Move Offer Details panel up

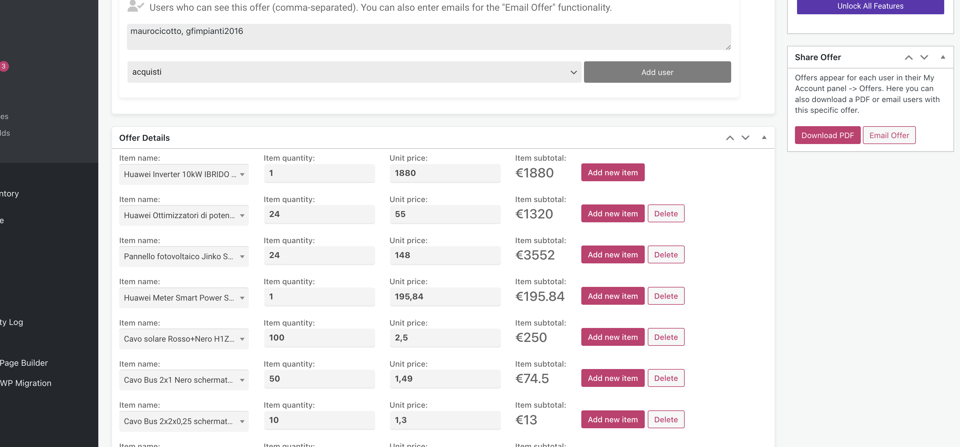[730, 138]
